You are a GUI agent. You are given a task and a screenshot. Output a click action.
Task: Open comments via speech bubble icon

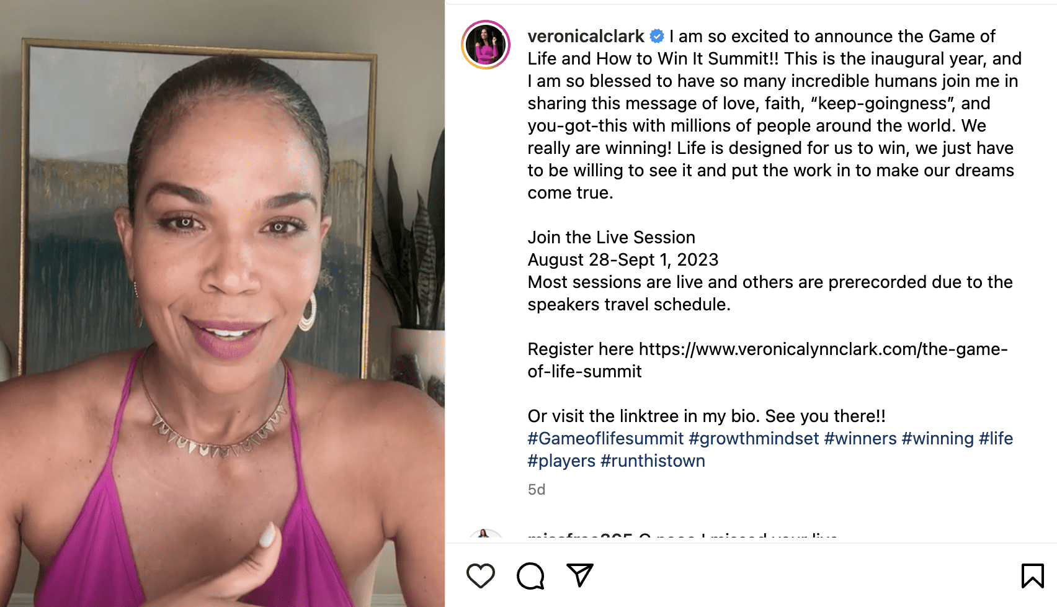pyautogui.click(x=530, y=575)
